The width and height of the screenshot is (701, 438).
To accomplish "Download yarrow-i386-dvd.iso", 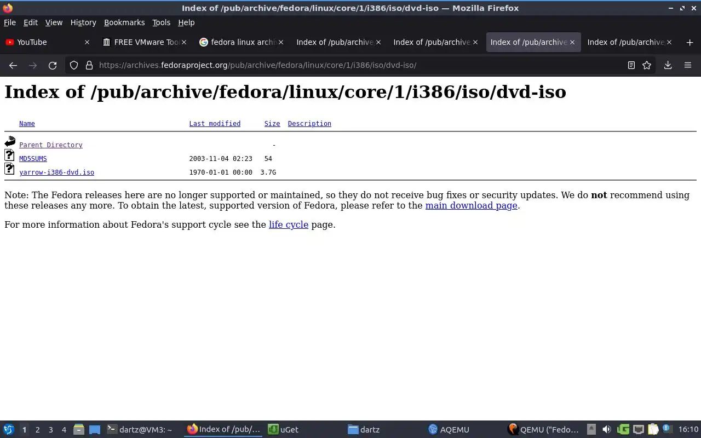I will pyautogui.click(x=56, y=172).
